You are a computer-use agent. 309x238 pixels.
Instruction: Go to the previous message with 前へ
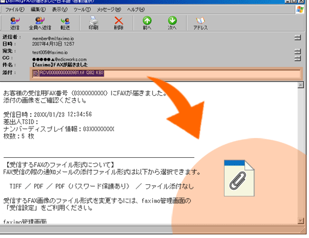point(147,23)
